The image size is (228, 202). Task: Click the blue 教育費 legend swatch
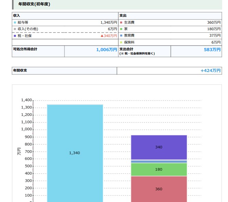(x=121, y=35)
